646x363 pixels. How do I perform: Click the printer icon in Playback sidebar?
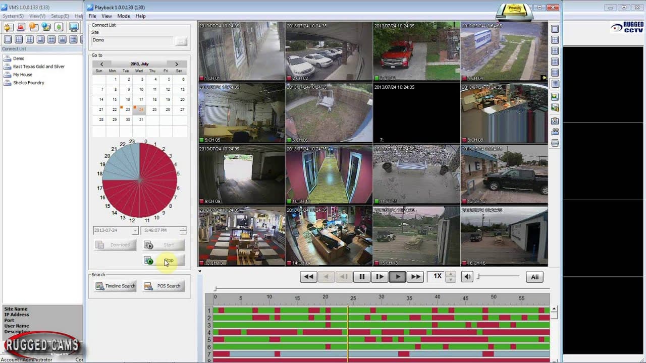[x=555, y=143]
